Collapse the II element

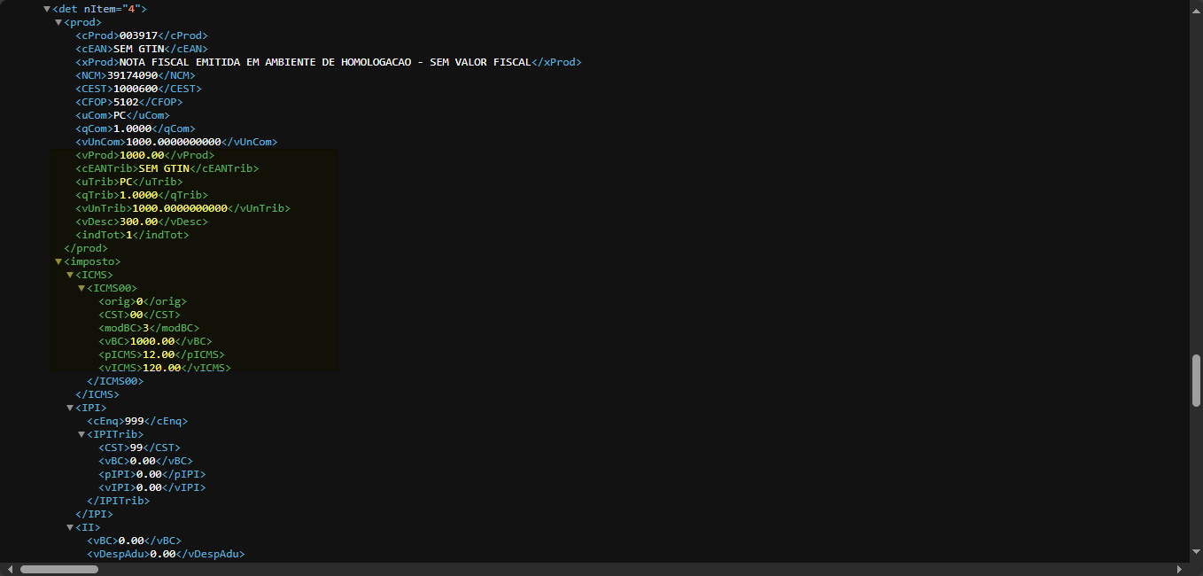click(70, 527)
